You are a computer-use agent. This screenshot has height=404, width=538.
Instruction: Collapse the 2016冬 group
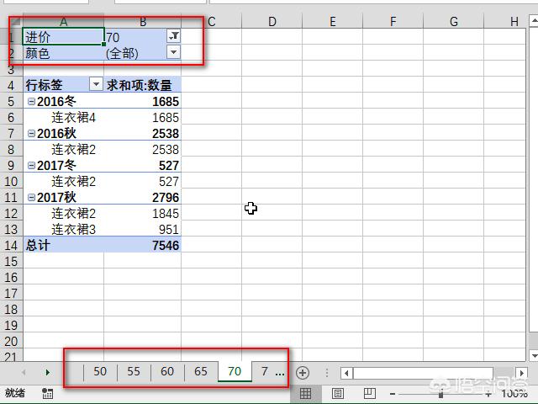pyautogui.click(x=31, y=101)
